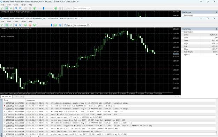The width and height of the screenshot is (218, 137).
Task: Select 'order performed sell 0.1' log row
Action: click(x=109, y=134)
